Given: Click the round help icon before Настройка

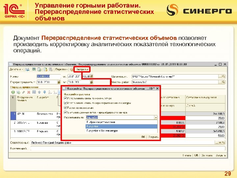Looking at the screenshot, I should point(72,70).
